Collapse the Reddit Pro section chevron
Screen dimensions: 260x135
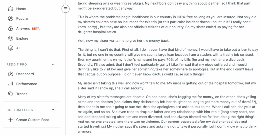tap(53, 64)
